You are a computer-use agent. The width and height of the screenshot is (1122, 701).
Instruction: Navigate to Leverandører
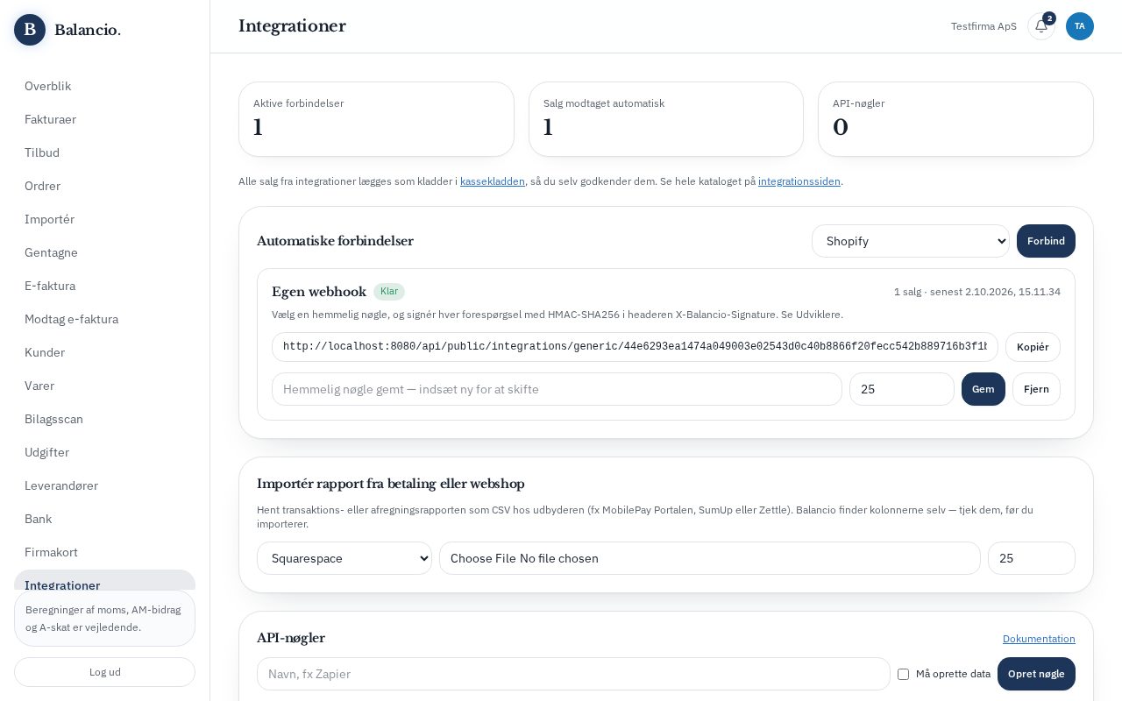[104, 485]
